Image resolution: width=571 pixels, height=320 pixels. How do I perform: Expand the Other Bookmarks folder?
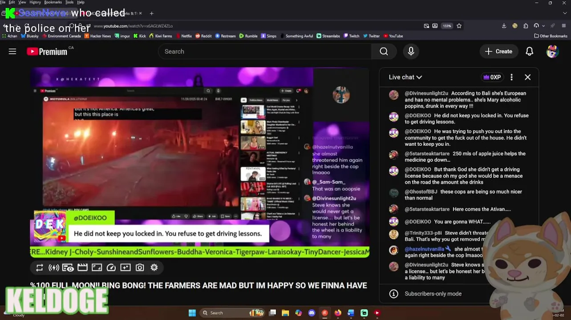coord(551,36)
